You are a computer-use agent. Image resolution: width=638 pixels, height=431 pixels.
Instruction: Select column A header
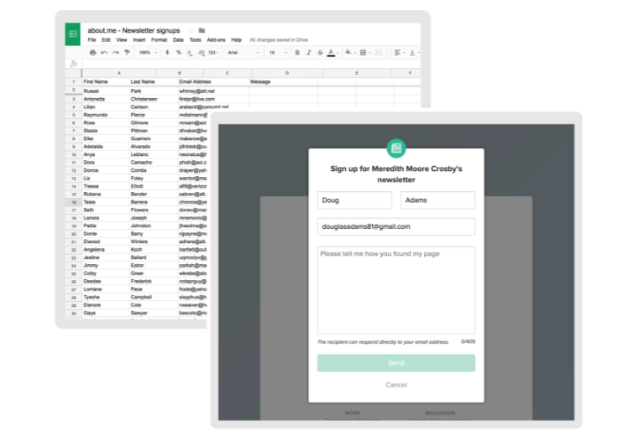[119, 73]
